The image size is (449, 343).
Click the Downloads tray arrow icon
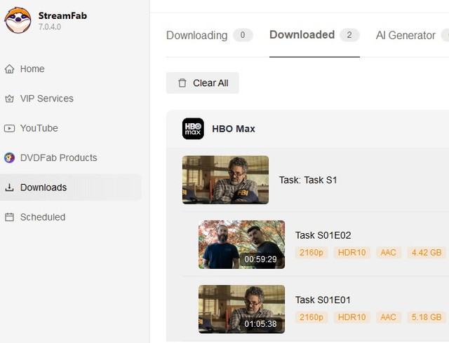[9, 188]
